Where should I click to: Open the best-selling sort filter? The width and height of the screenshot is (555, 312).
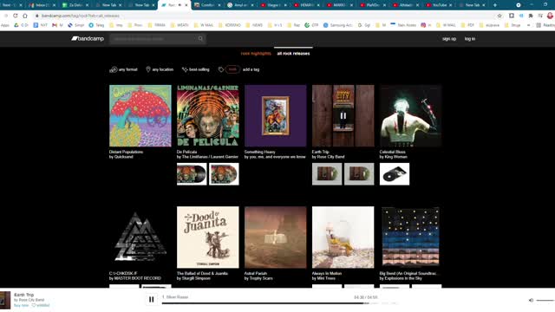[x=196, y=69]
